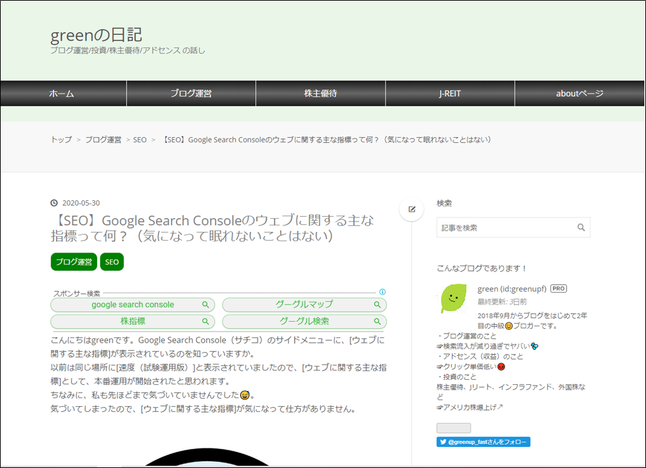The height and width of the screenshot is (468, 646).
Task: Follow @greenup_fast on Twitter
Action: click(x=483, y=442)
